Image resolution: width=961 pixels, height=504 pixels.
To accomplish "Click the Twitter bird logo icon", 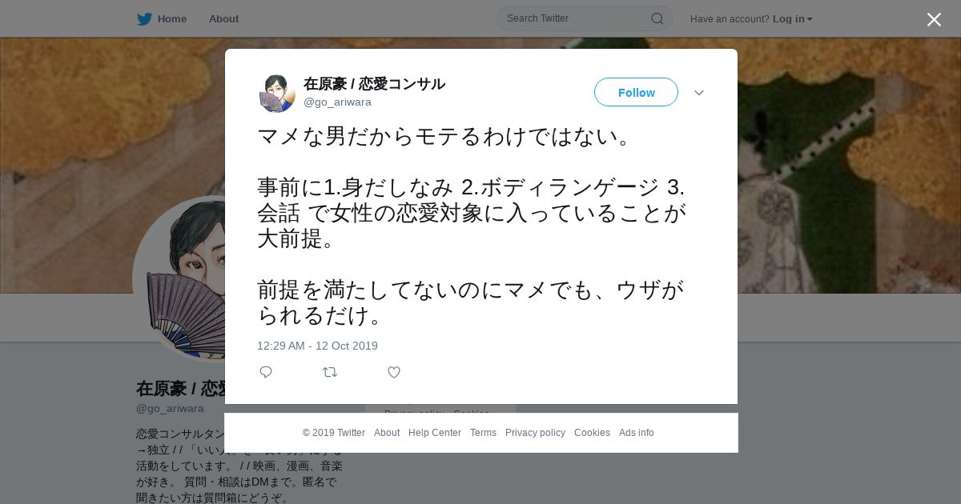I will [x=144, y=19].
